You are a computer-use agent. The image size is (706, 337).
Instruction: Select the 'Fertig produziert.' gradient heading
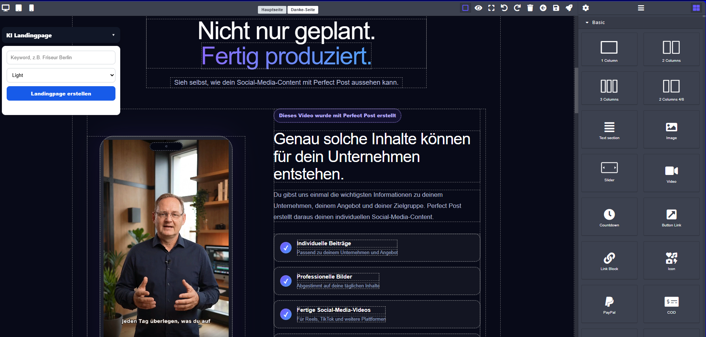tap(286, 56)
